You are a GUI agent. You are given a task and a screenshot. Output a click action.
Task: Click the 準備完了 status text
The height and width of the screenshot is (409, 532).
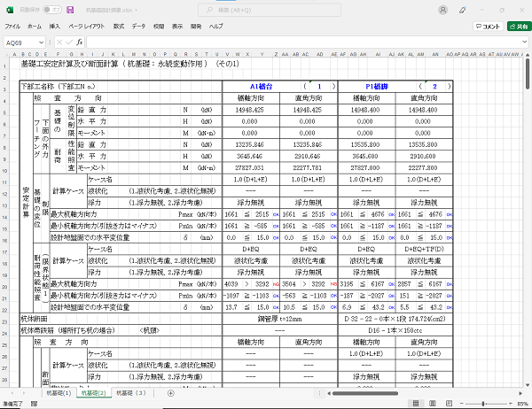(x=12, y=404)
